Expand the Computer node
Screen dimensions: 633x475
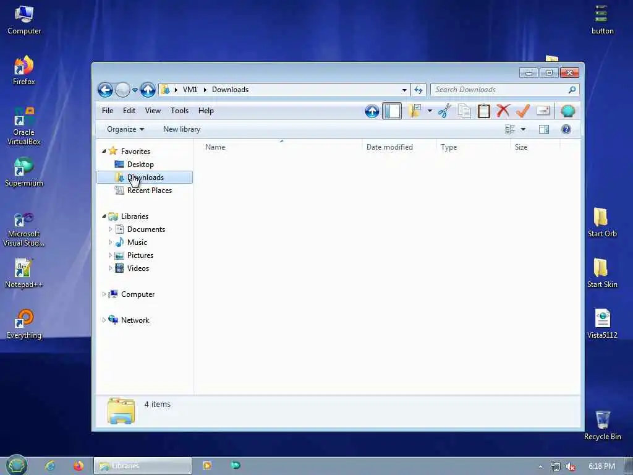[x=104, y=294]
